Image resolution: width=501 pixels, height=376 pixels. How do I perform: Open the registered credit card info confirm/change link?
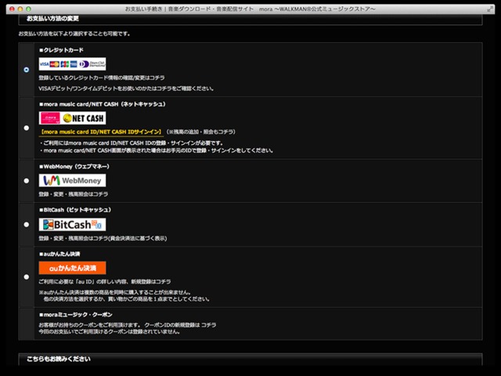tap(102, 78)
